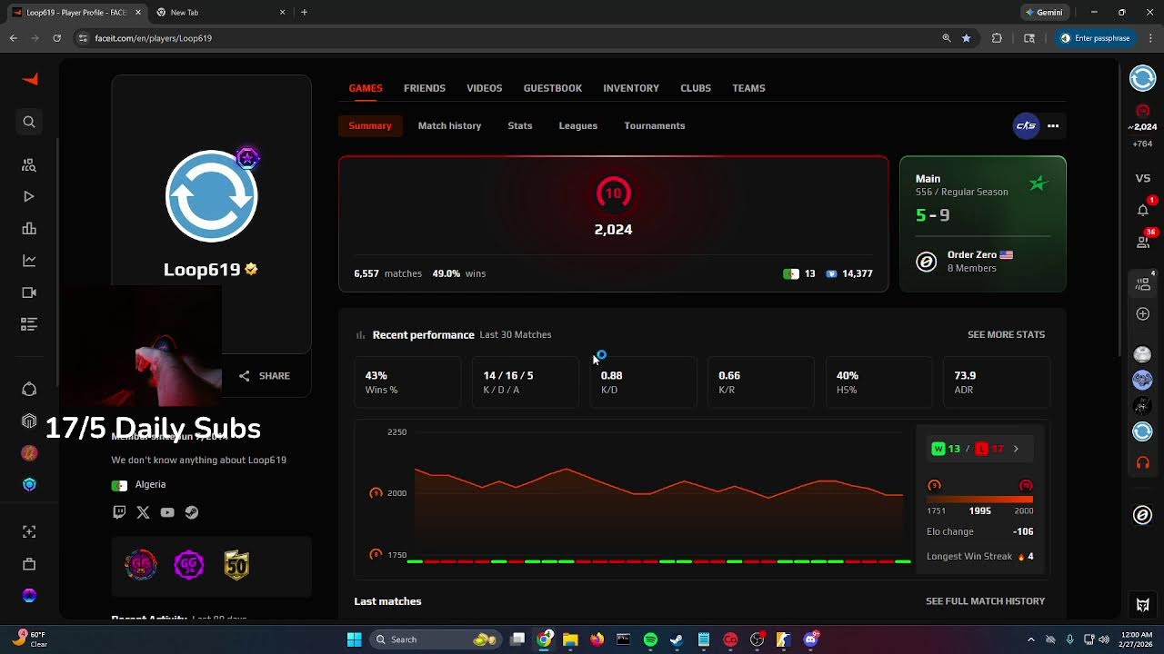1164x654 pixels.
Task: Open a new browser tab with plus
Action: click(x=304, y=13)
